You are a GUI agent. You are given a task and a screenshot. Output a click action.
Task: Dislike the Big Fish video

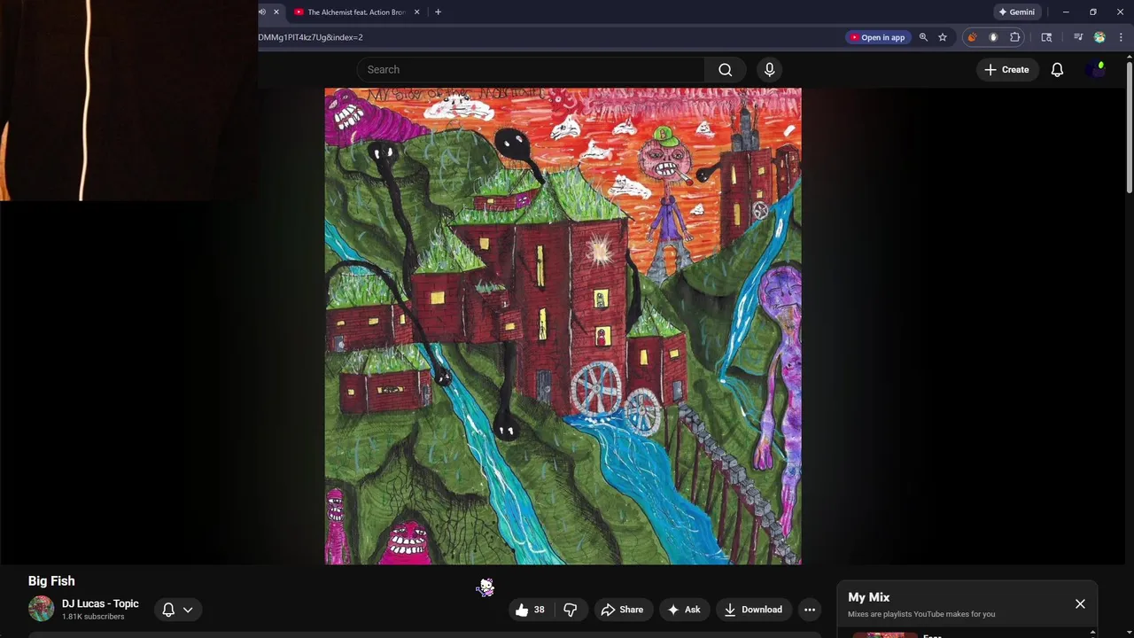571,610
